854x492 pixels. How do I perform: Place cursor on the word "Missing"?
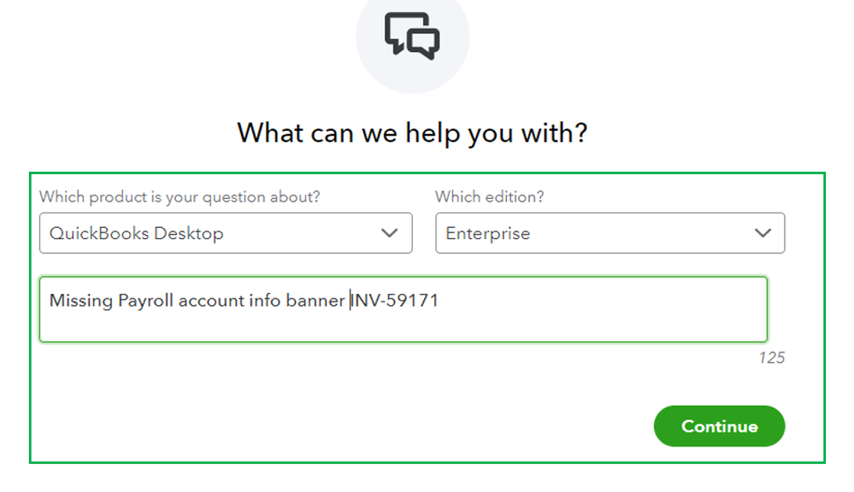pos(81,301)
